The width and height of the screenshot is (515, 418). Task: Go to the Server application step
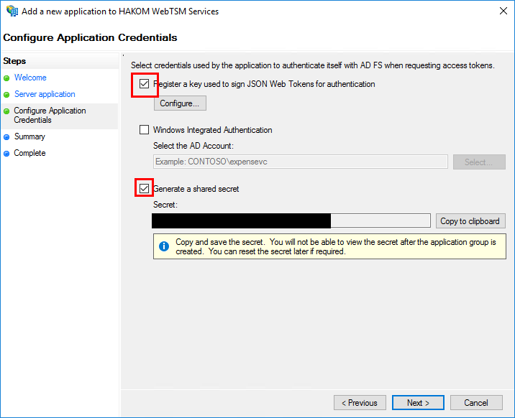point(45,94)
